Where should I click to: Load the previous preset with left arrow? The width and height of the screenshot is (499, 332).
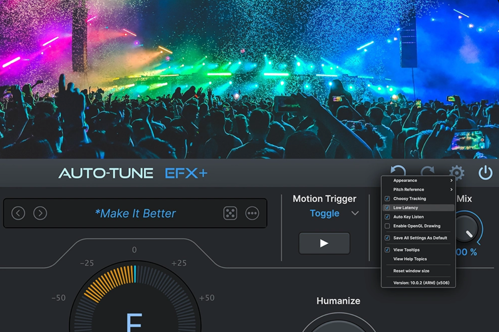18,213
